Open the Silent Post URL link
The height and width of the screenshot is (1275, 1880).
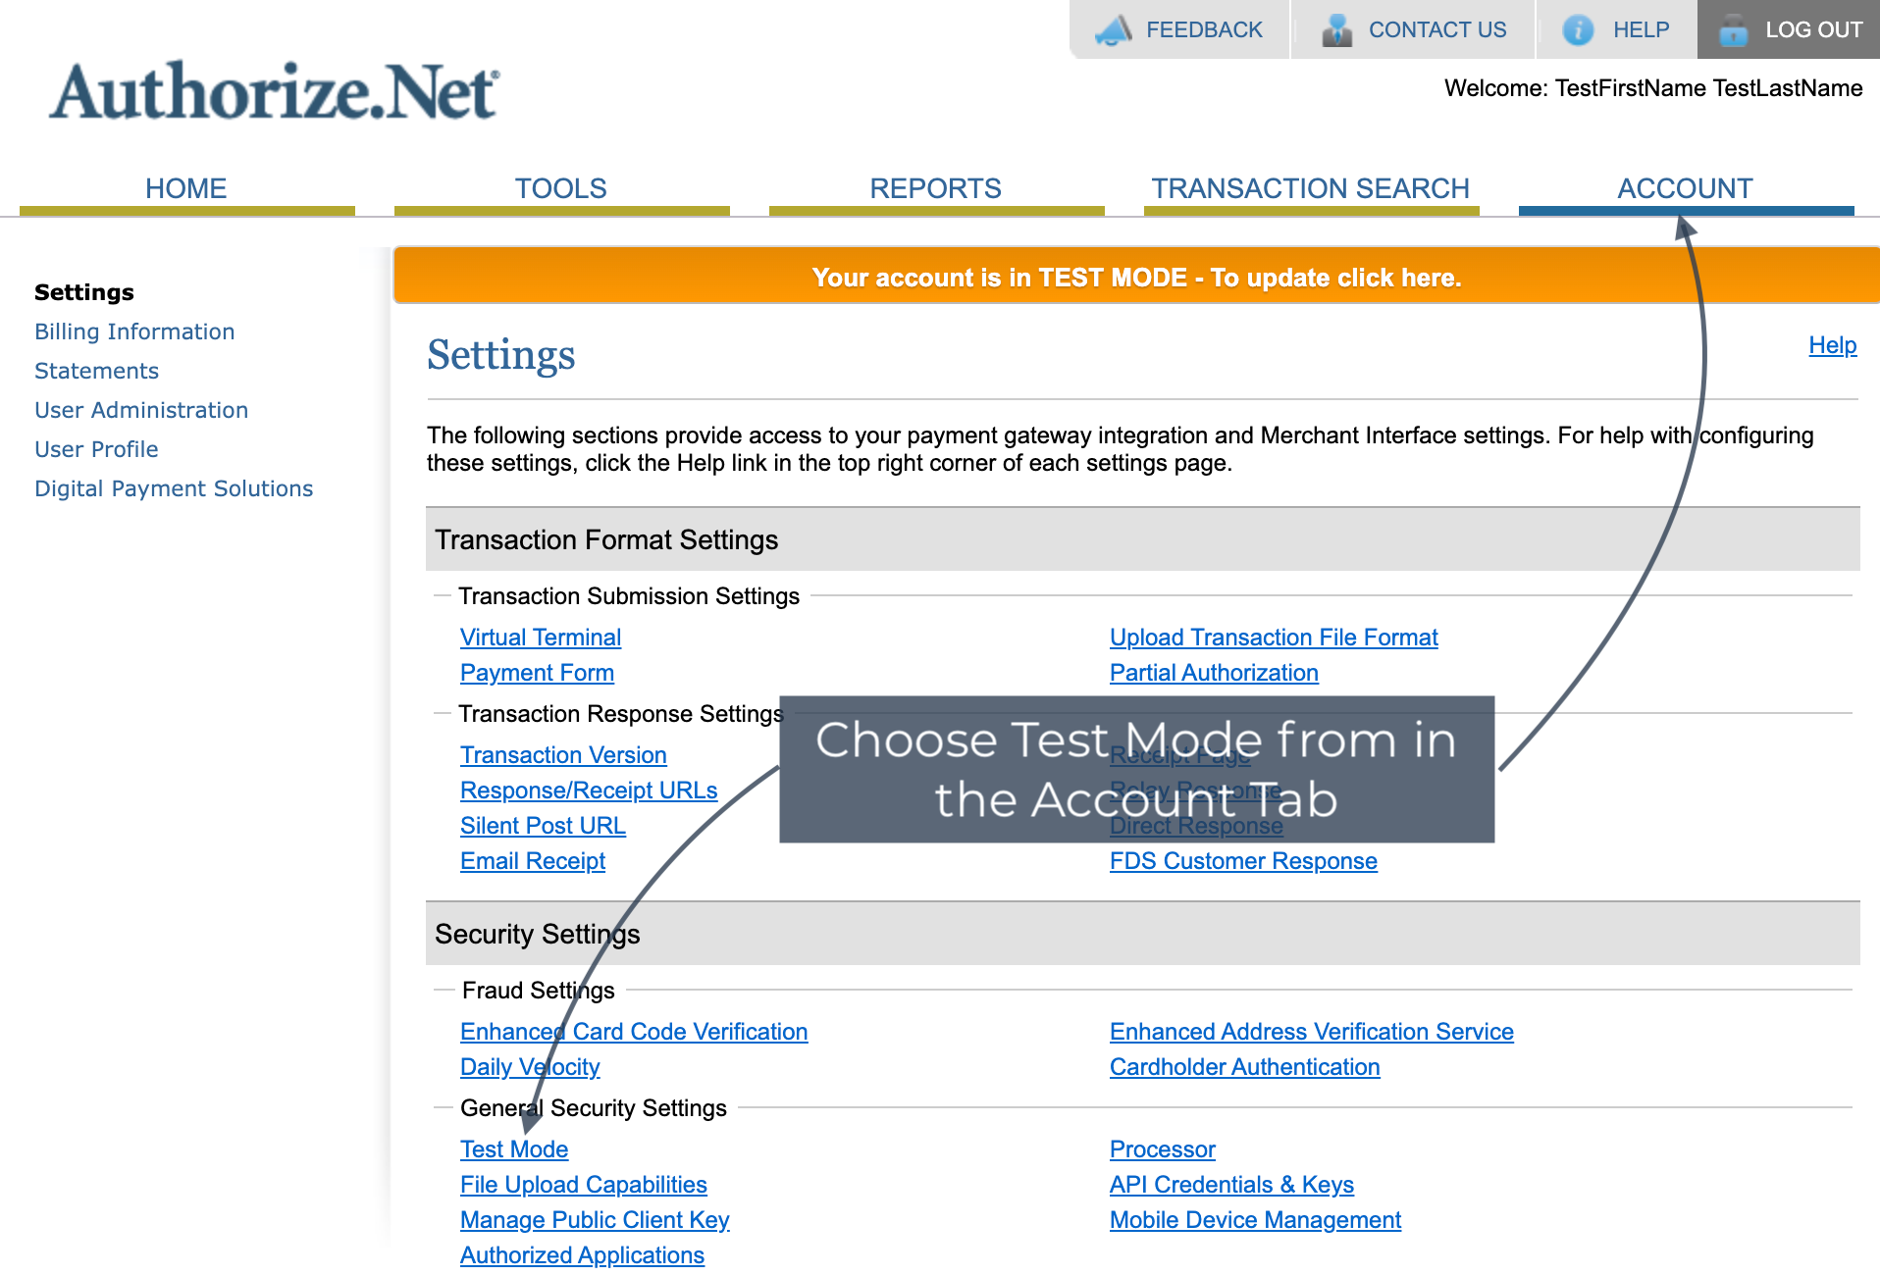pos(543,826)
